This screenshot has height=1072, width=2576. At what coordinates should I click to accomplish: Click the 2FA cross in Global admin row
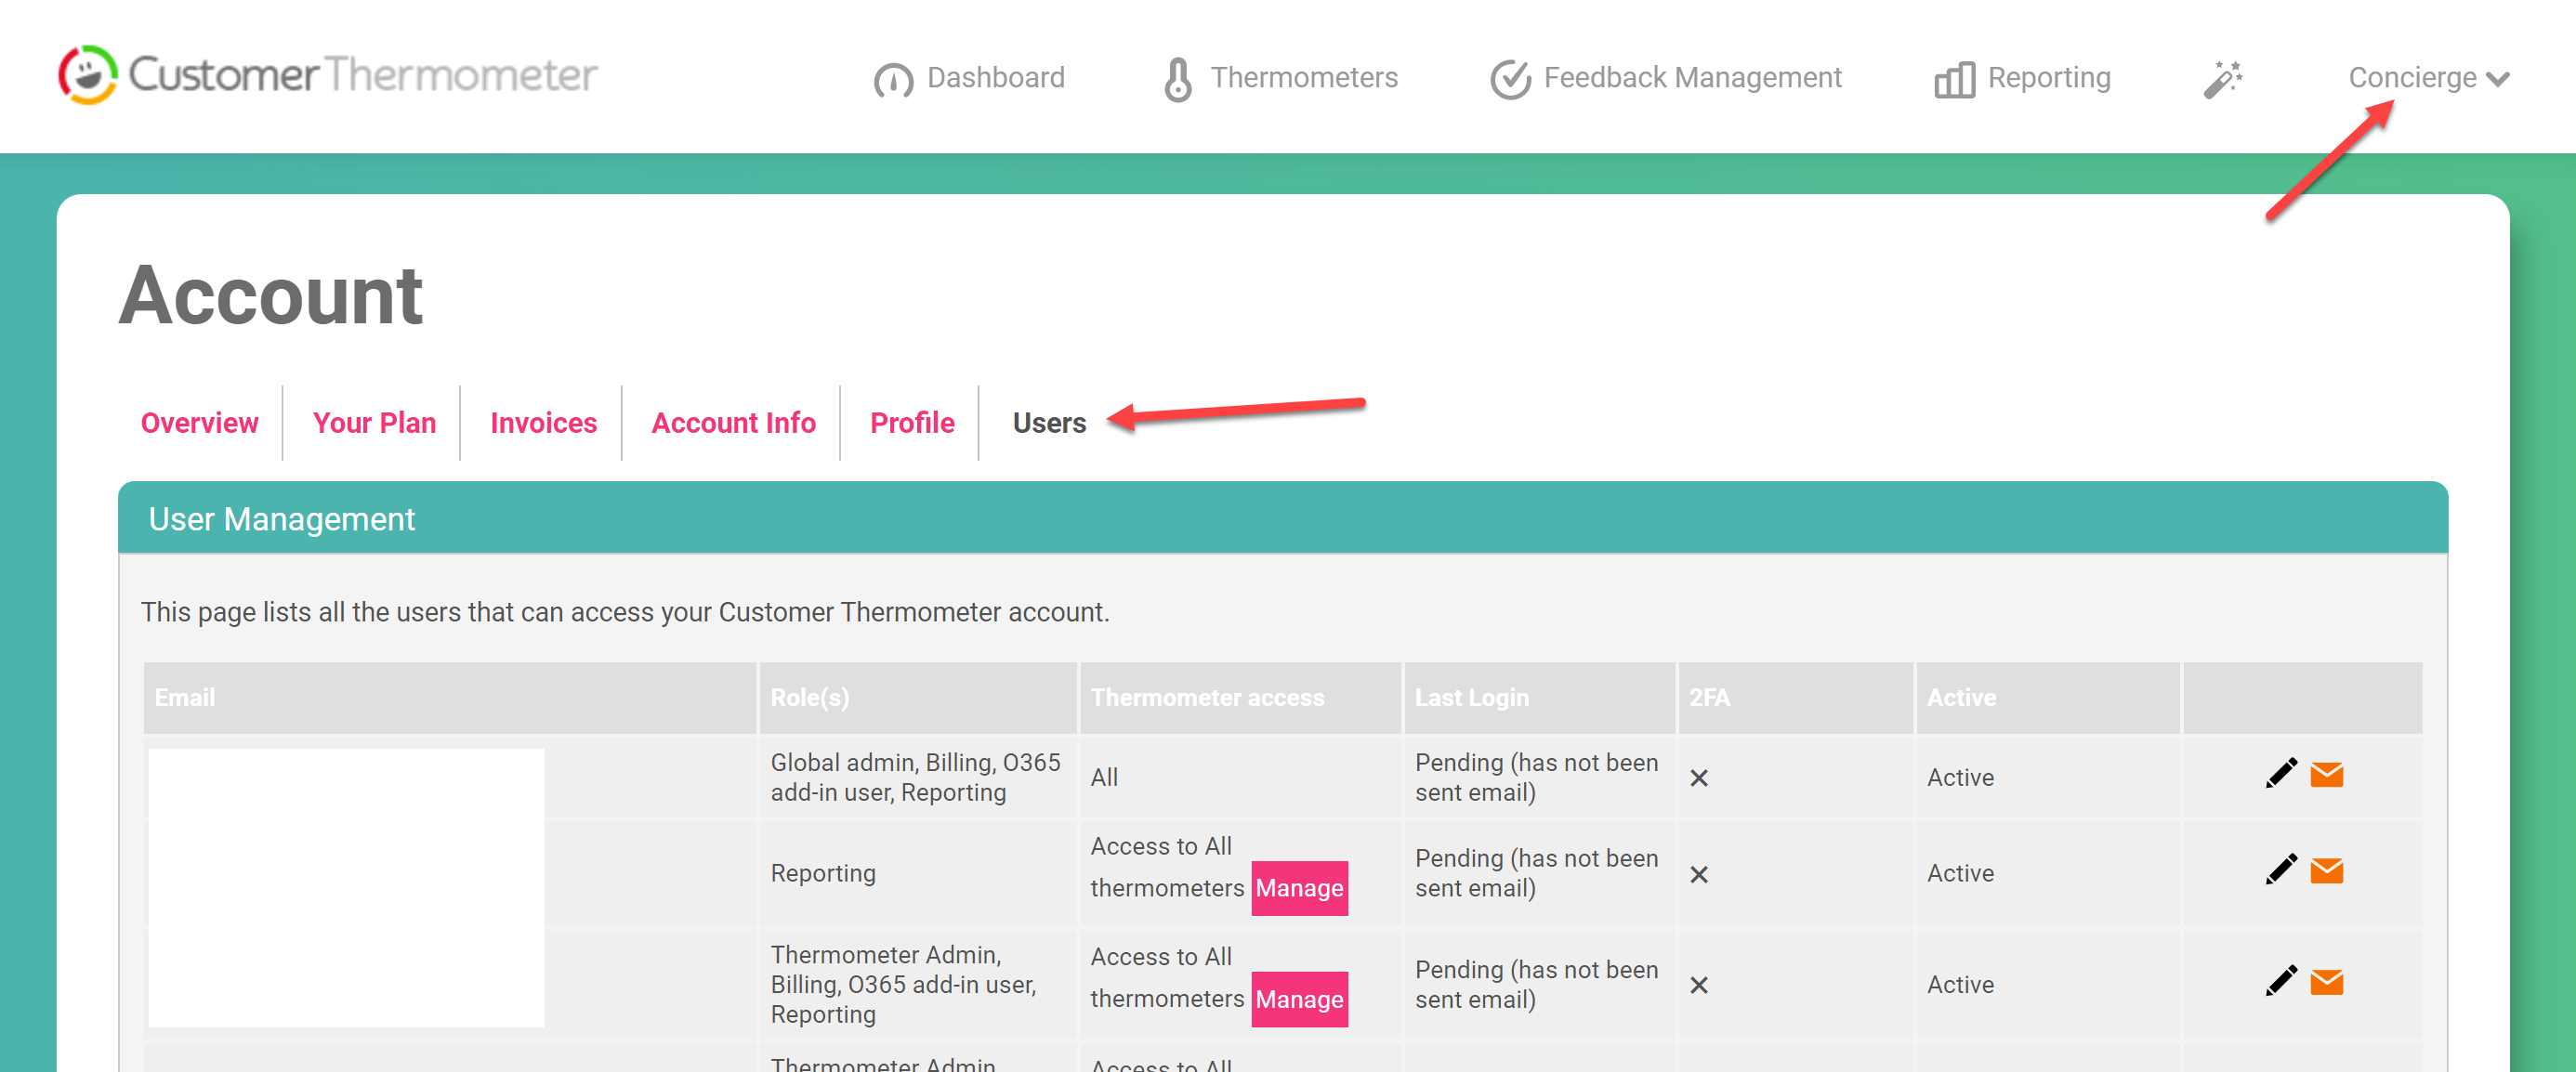coord(1699,778)
